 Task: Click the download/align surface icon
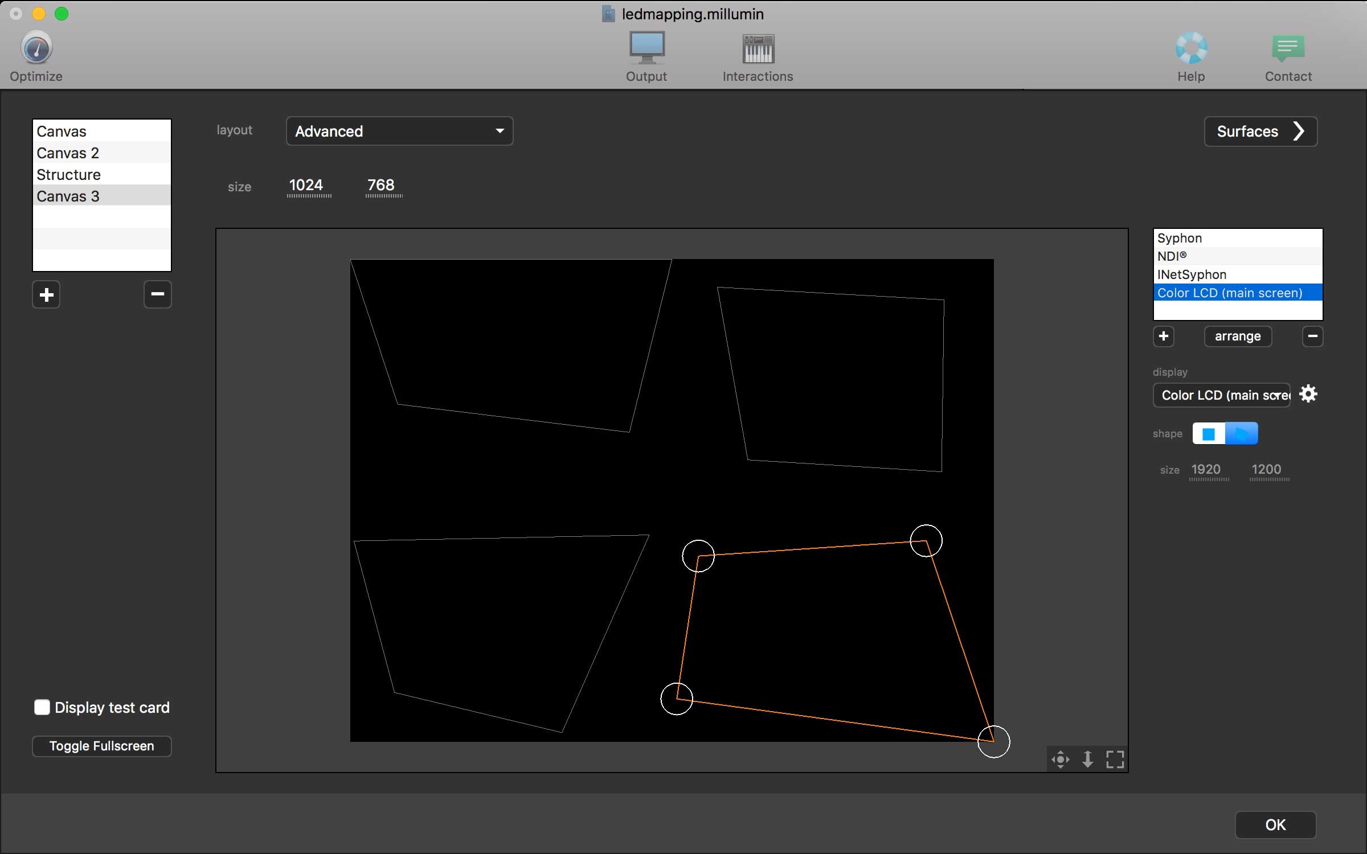1087,758
